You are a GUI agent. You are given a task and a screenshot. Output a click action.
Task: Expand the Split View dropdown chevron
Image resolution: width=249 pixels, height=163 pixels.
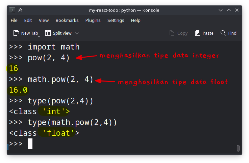pos(77,33)
